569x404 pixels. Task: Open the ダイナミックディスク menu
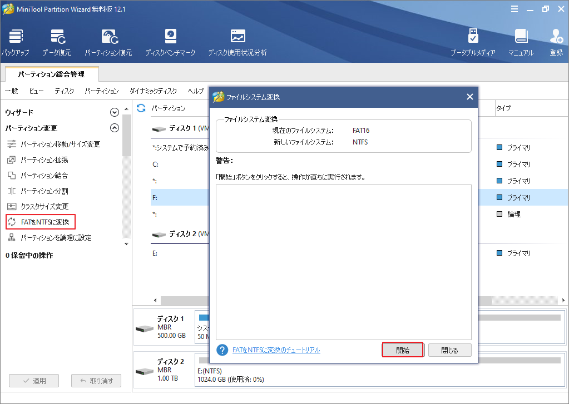point(153,91)
